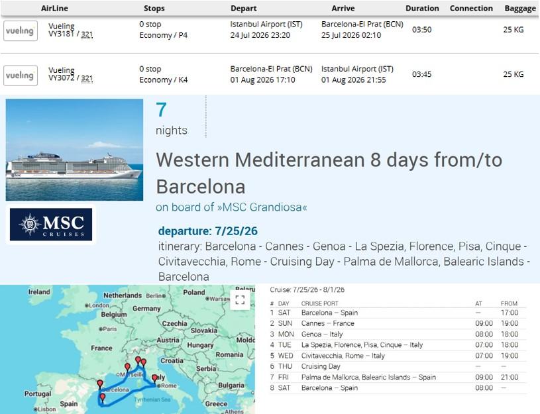
Task: Select the Cruising Day row in itinerary
Action: pos(398,366)
